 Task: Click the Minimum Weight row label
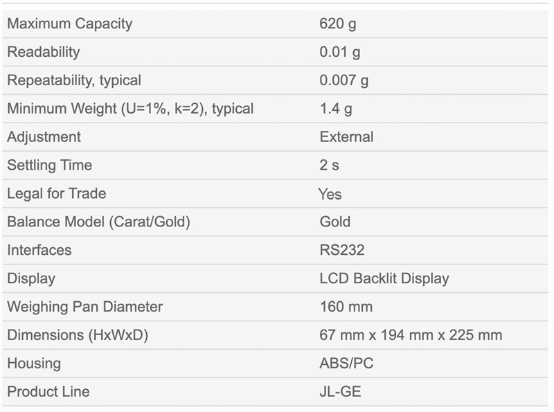[x=130, y=109]
